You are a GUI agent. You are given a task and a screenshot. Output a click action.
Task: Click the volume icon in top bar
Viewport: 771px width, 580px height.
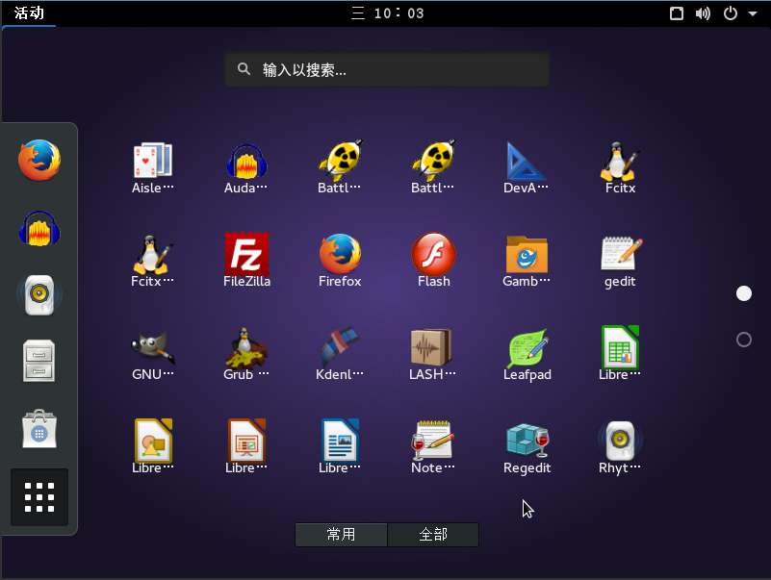click(x=703, y=13)
